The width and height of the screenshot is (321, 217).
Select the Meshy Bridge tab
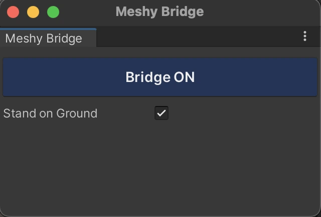point(44,38)
